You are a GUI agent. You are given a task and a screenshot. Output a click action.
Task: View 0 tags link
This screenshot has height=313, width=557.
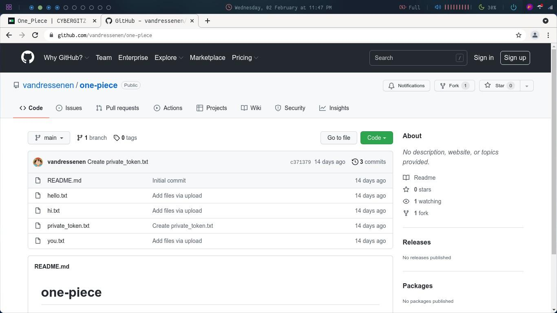click(125, 138)
